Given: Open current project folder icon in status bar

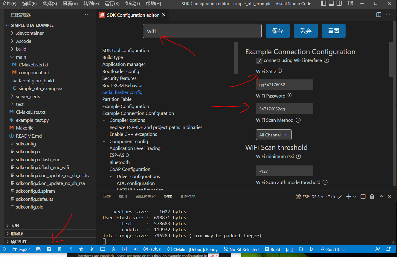Looking at the screenshot, I should tap(38, 249).
